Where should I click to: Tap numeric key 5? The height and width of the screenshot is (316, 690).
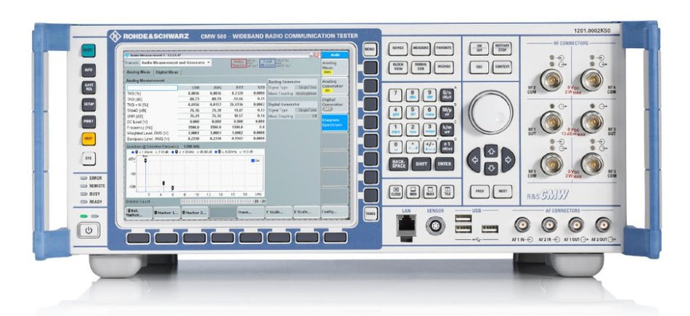pos(413,112)
